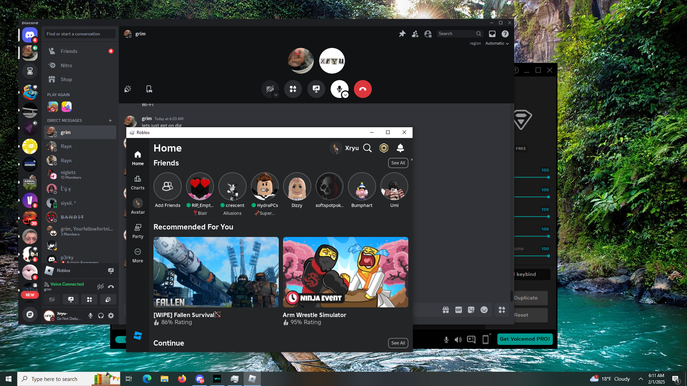
Task: Open Roblox notifications bell
Action: pyautogui.click(x=400, y=148)
